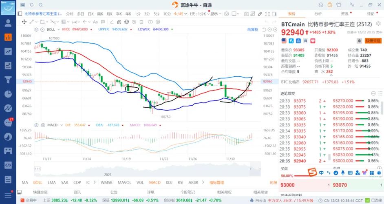
Task: Open BOLL indicator settings gear
Action: pyautogui.click(x=37, y=29)
